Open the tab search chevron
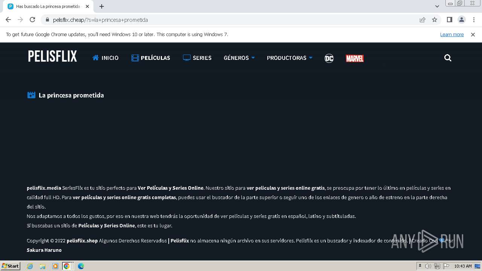 pos(437,6)
